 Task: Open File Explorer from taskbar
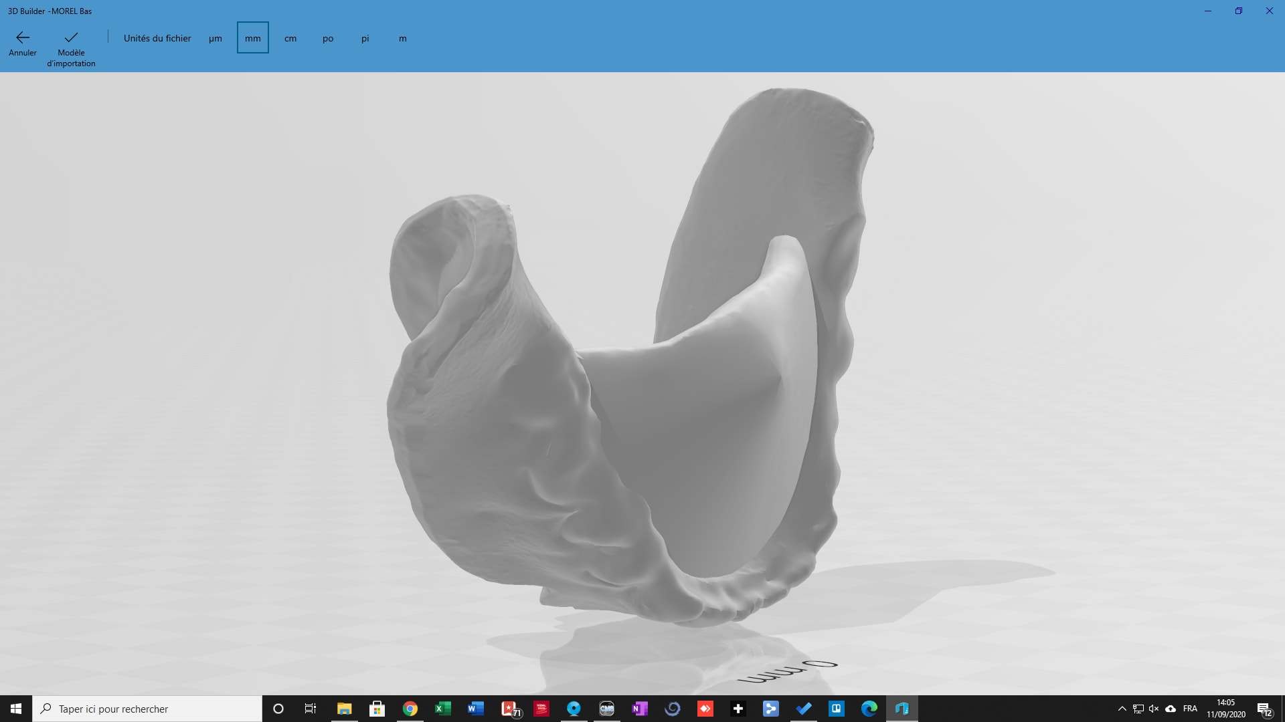tap(344, 709)
